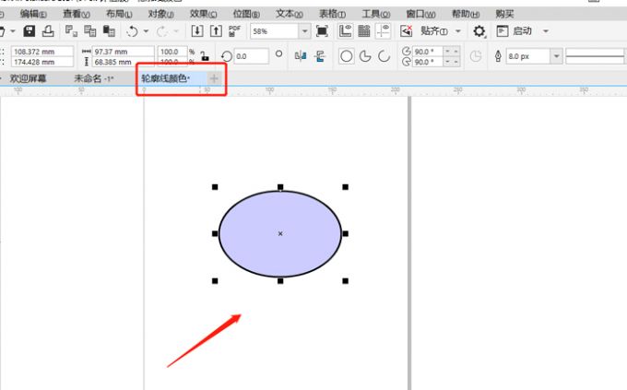
Task: Open the zoom level 58% dropdown
Action: point(305,31)
